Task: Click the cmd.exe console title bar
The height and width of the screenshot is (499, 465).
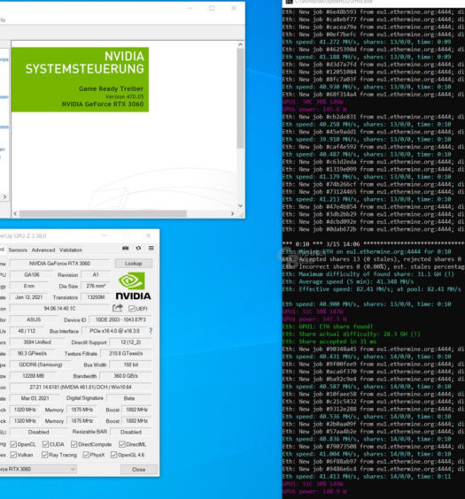Action: click(x=373, y=3)
